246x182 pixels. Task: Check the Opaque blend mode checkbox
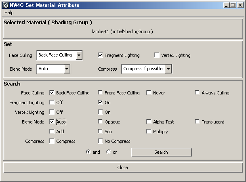pyautogui.click(x=101, y=122)
